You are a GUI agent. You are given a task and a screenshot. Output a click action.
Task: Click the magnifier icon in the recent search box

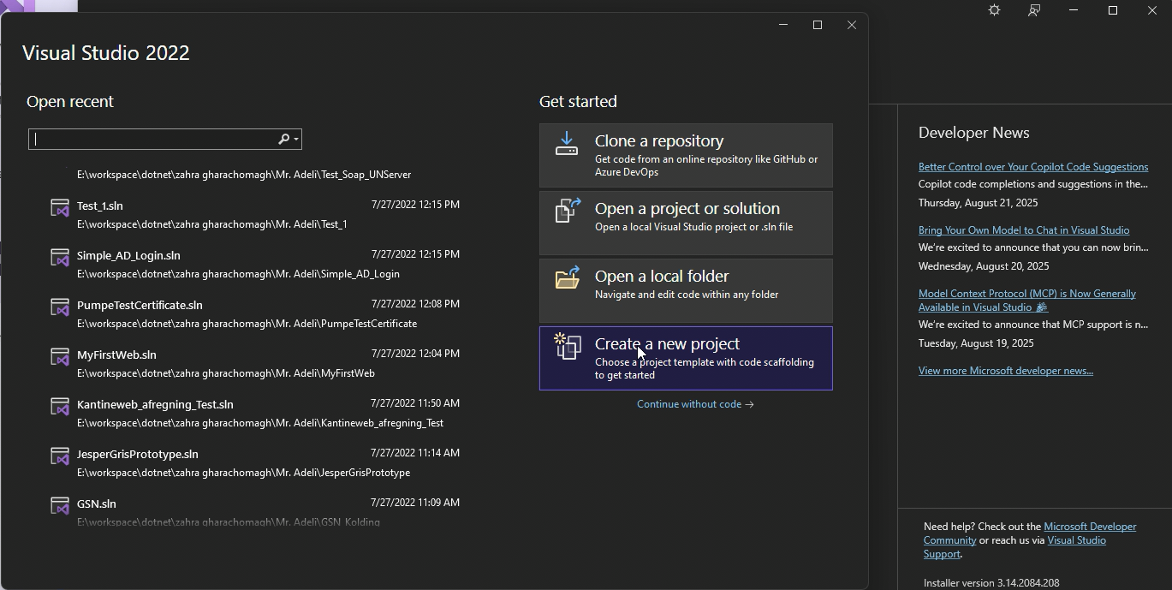pyautogui.click(x=283, y=139)
